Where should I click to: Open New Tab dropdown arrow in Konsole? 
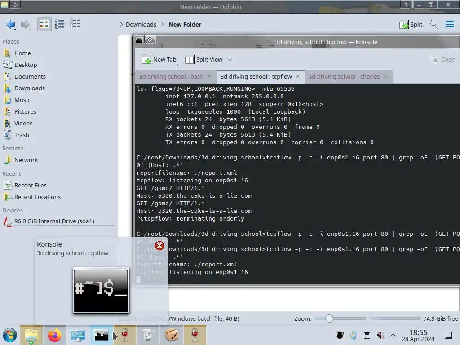pos(177,64)
